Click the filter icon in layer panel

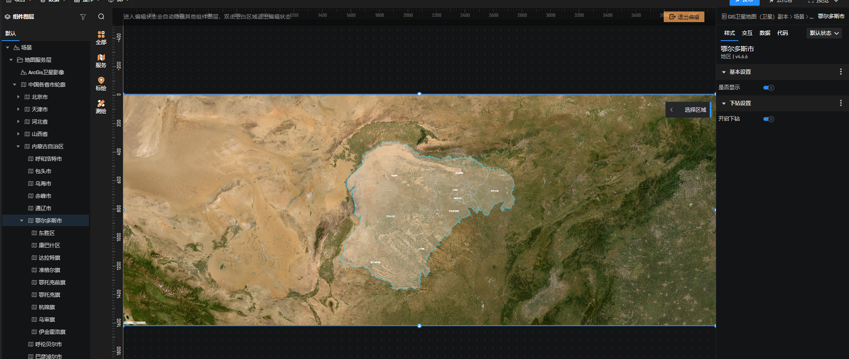click(x=83, y=17)
